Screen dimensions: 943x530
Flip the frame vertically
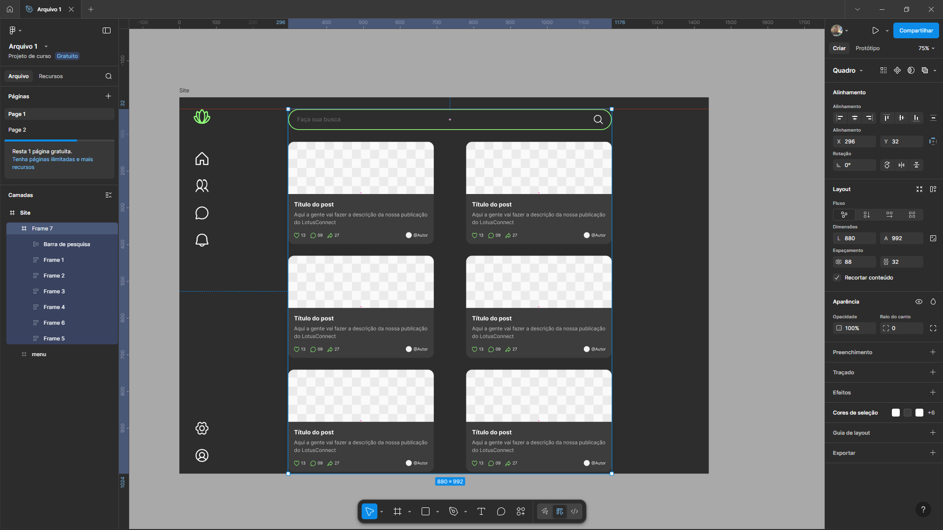(916, 165)
